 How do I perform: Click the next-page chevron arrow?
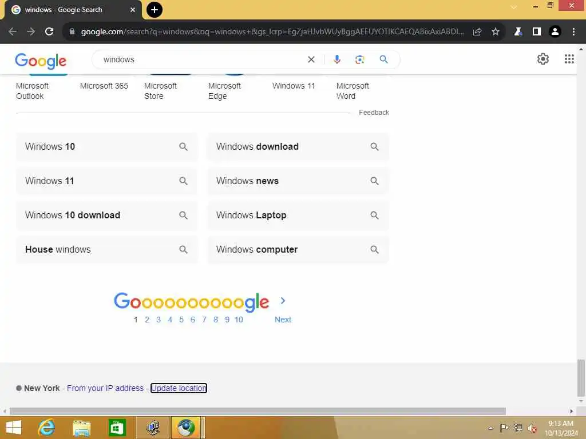[x=283, y=301]
